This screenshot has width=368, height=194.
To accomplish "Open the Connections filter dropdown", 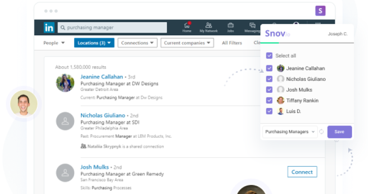I will pyautogui.click(x=137, y=43).
